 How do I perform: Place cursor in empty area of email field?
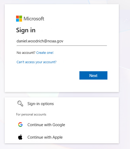coord(85,41)
